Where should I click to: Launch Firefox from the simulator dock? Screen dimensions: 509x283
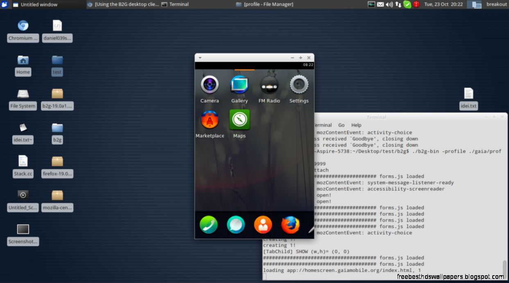tap(290, 224)
